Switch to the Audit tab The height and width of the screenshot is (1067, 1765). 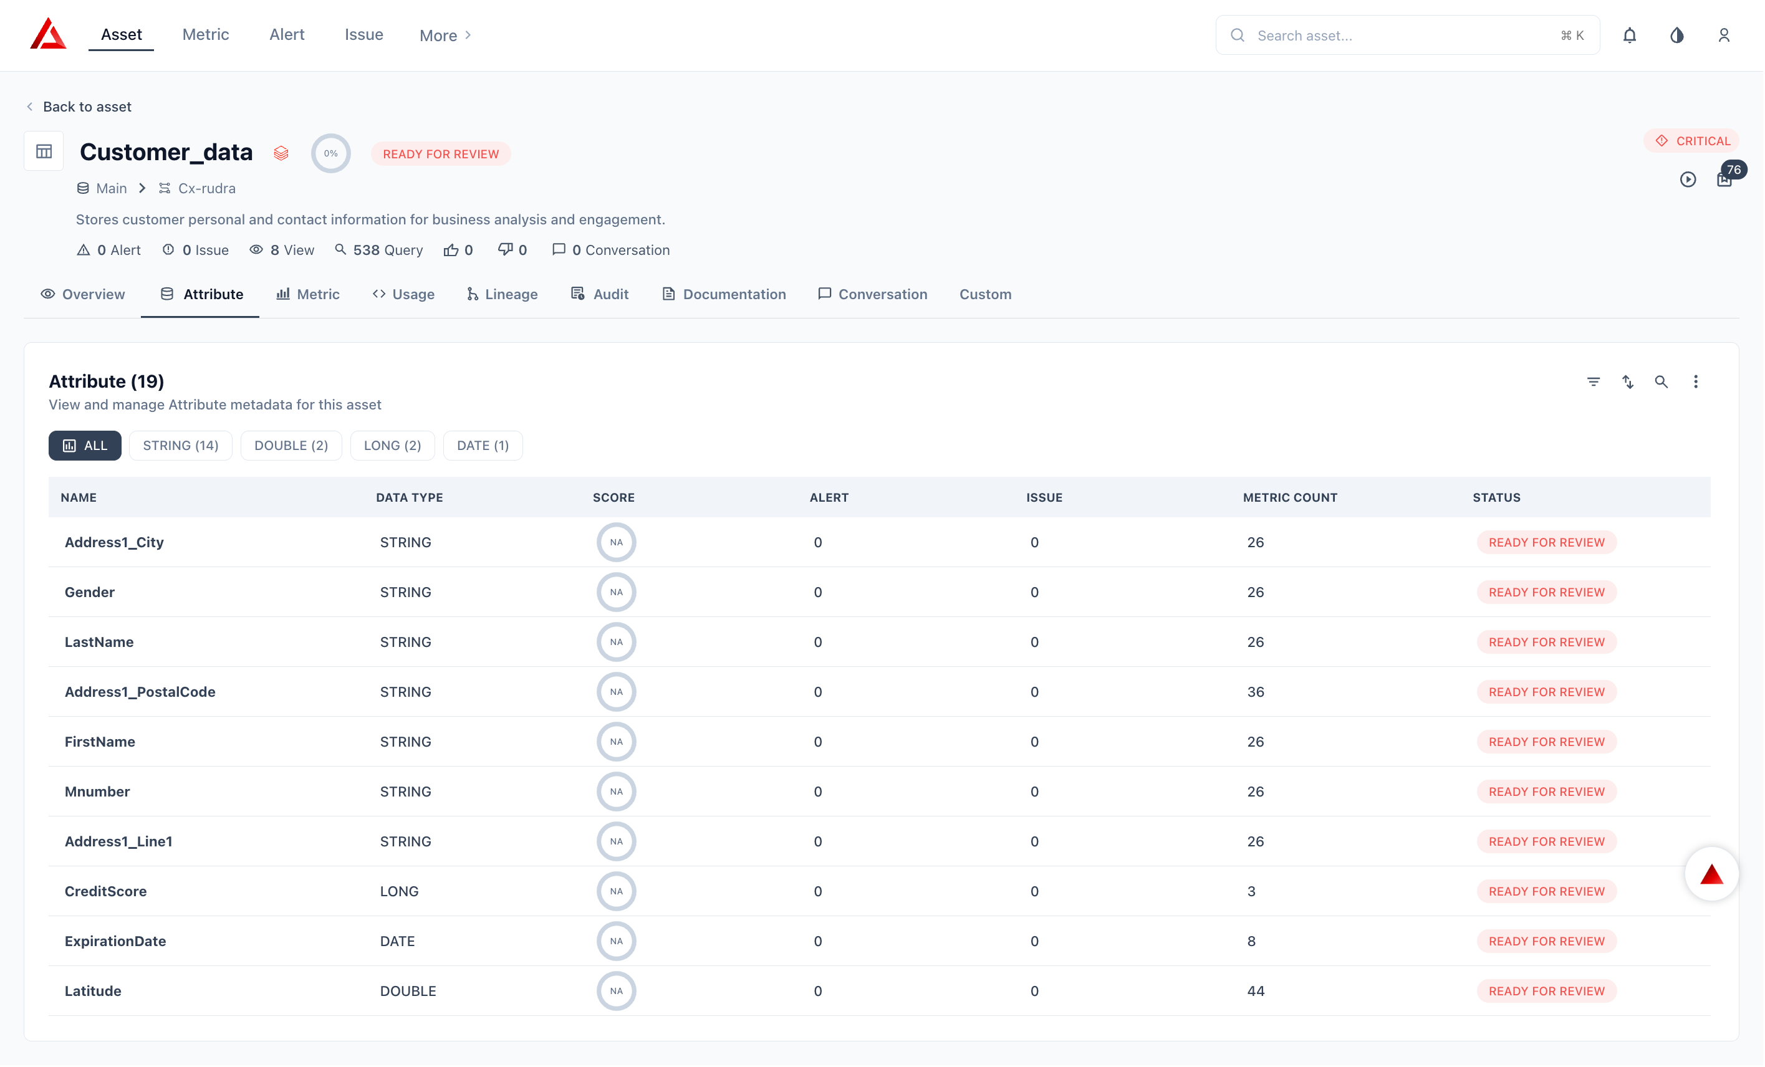[x=600, y=294]
